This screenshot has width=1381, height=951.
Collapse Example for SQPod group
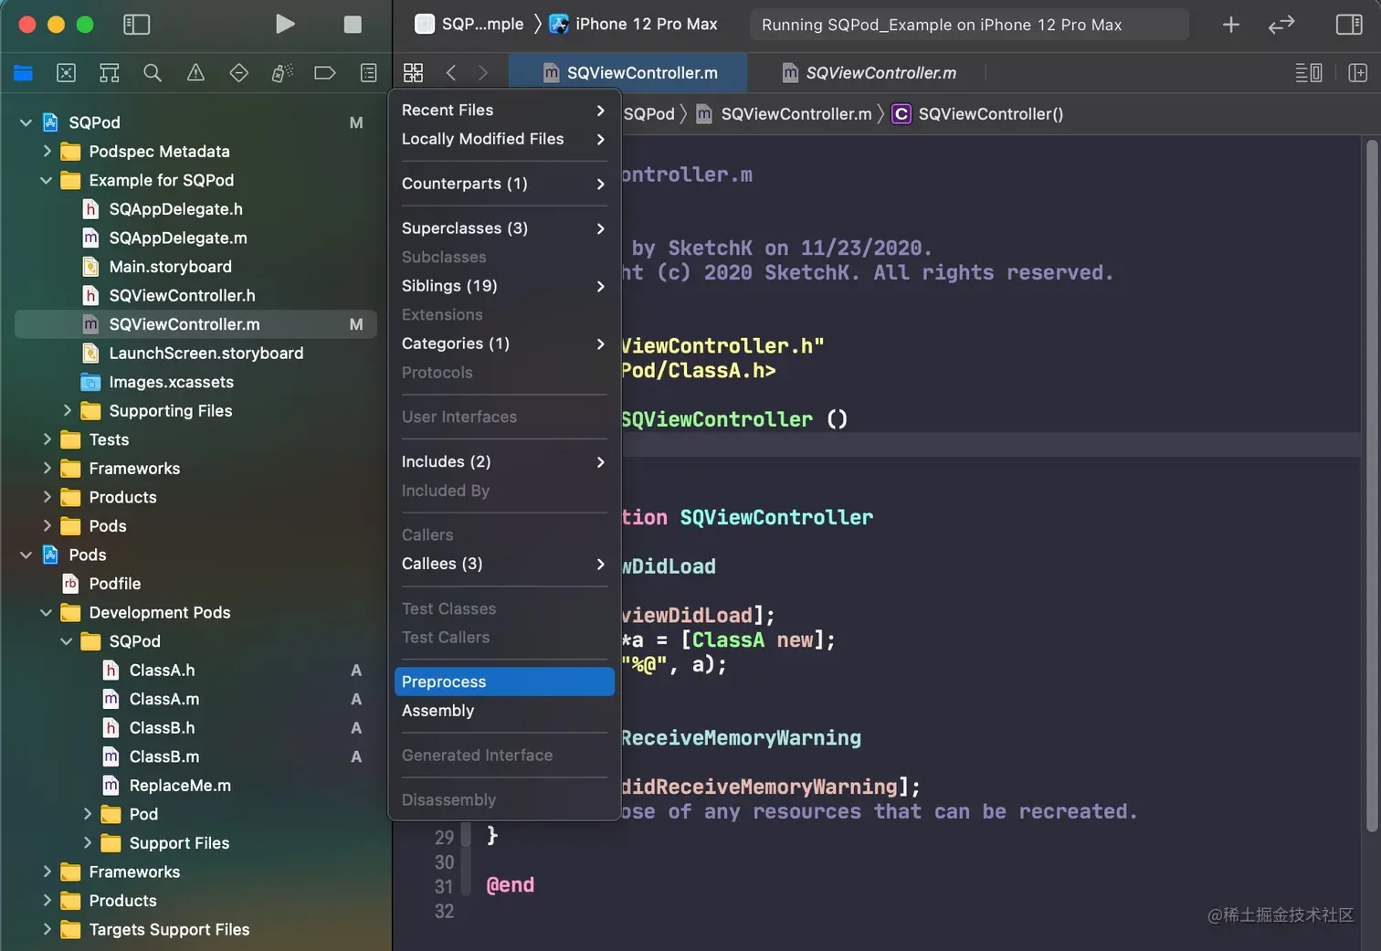click(x=47, y=180)
